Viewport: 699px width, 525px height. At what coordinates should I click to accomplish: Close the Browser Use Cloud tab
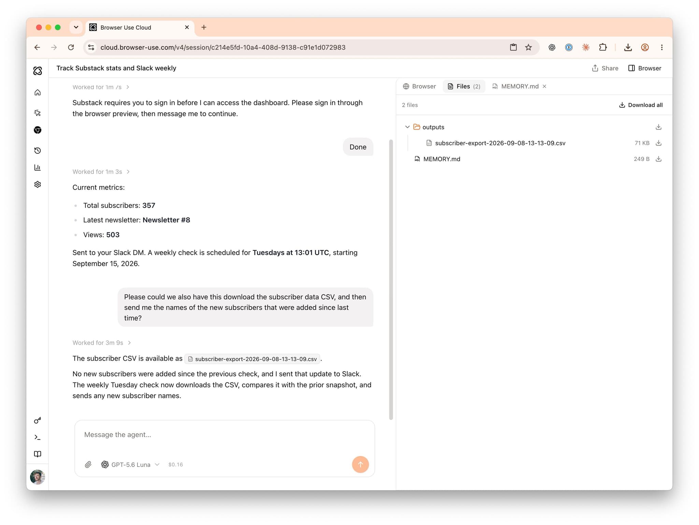(x=187, y=27)
